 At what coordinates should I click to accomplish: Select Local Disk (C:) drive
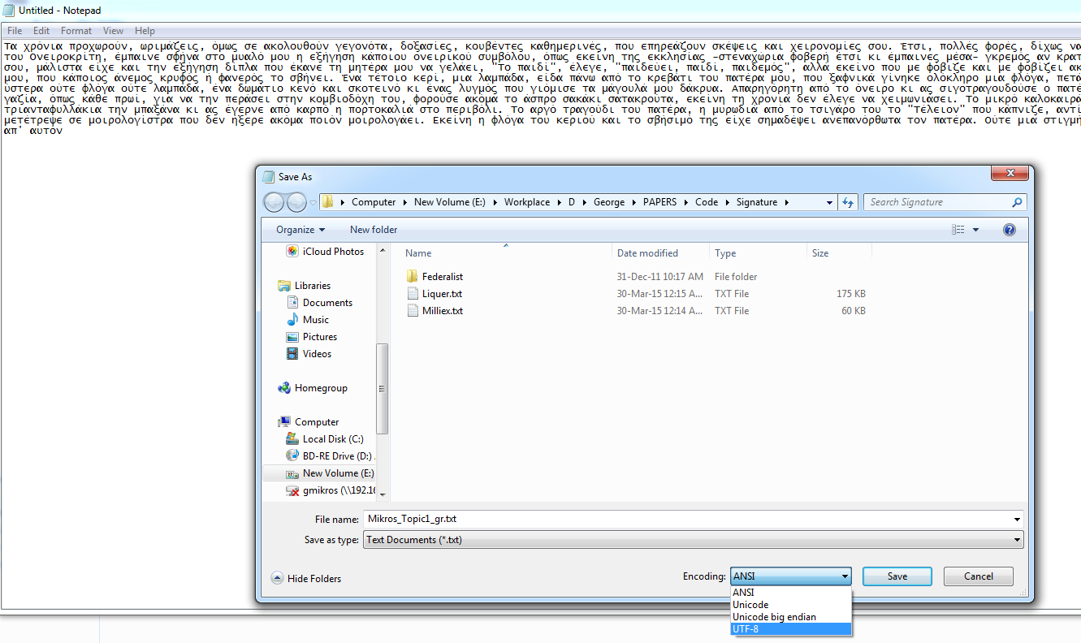tap(333, 439)
